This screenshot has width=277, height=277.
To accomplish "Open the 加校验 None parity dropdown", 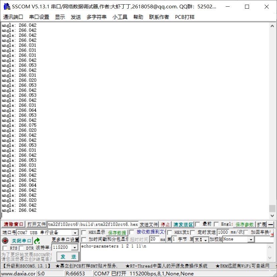I will point(251,239).
